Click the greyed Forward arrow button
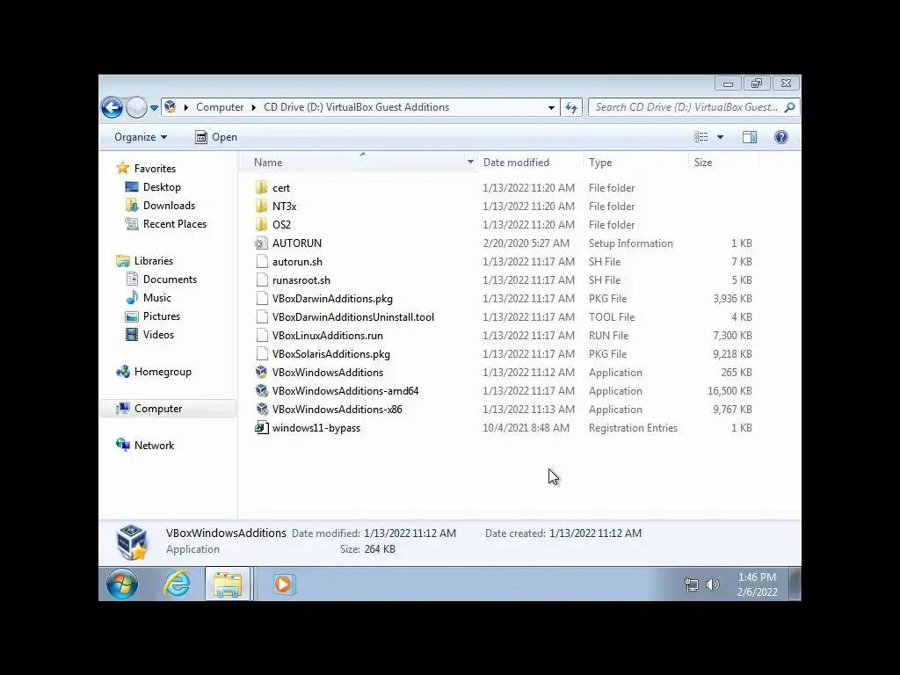This screenshot has height=675, width=900. click(136, 107)
